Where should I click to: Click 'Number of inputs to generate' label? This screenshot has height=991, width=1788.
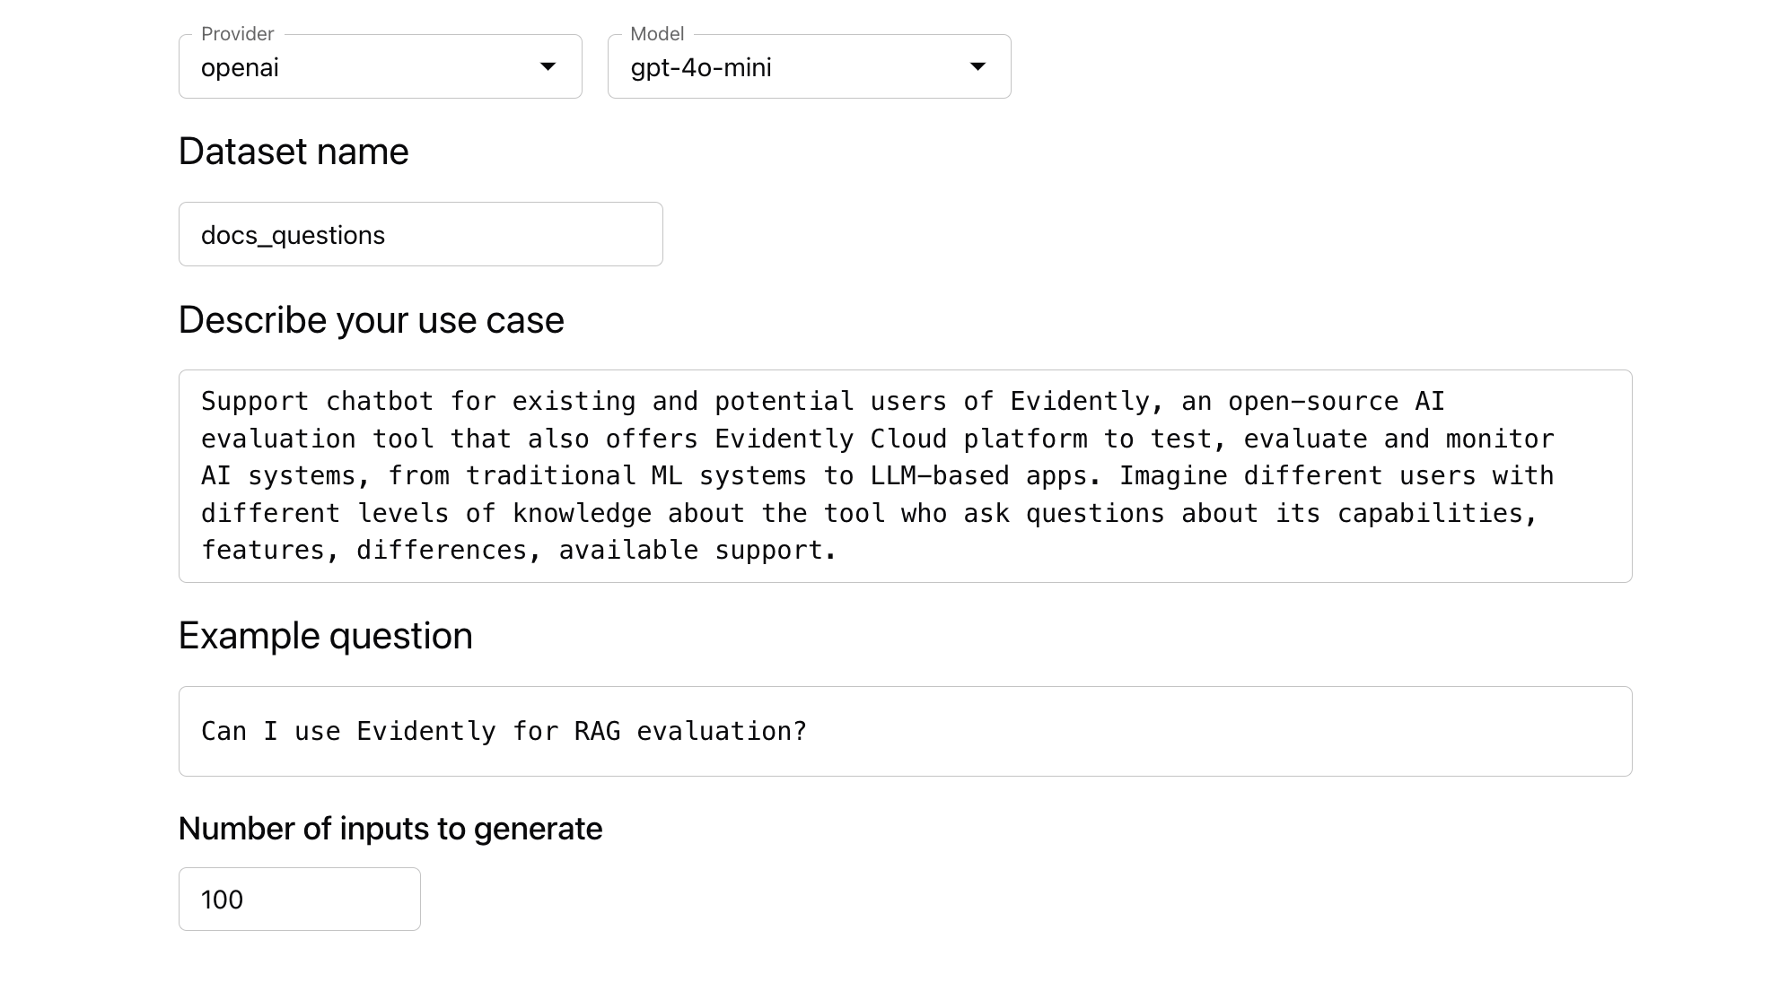(390, 829)
